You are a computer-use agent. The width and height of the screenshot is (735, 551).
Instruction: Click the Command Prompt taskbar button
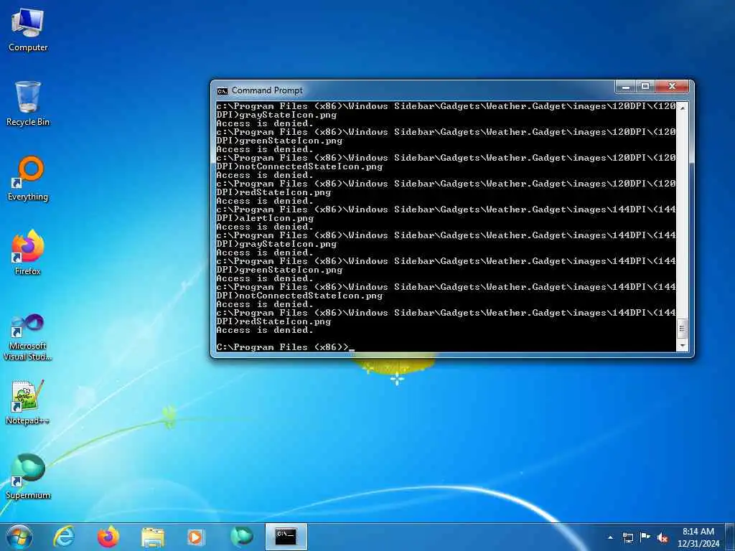(286, 537)
